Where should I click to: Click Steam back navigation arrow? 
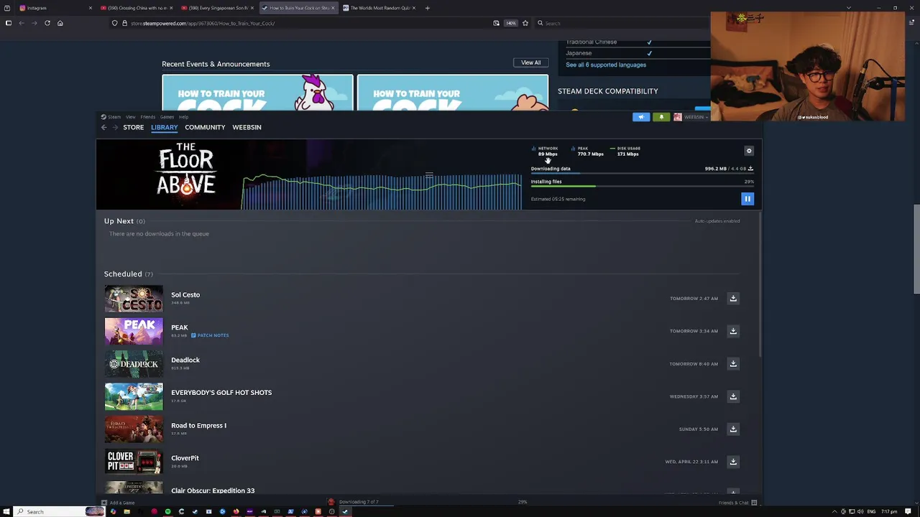[x=103, y=127]
